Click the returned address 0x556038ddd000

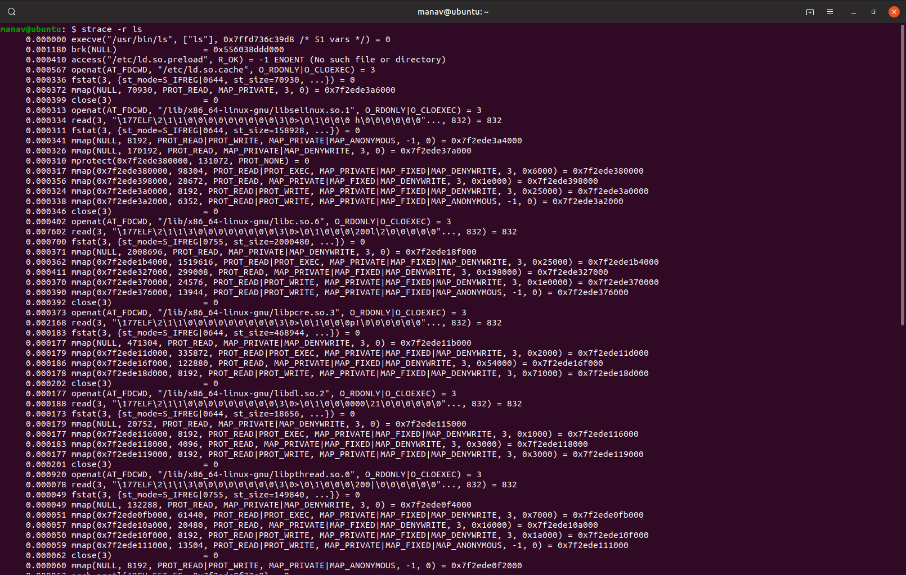click(249, 49)
